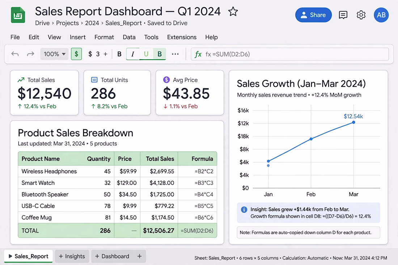
Task: Expand the 100% zoom dropdown
Action: click(x=54, y=54)
